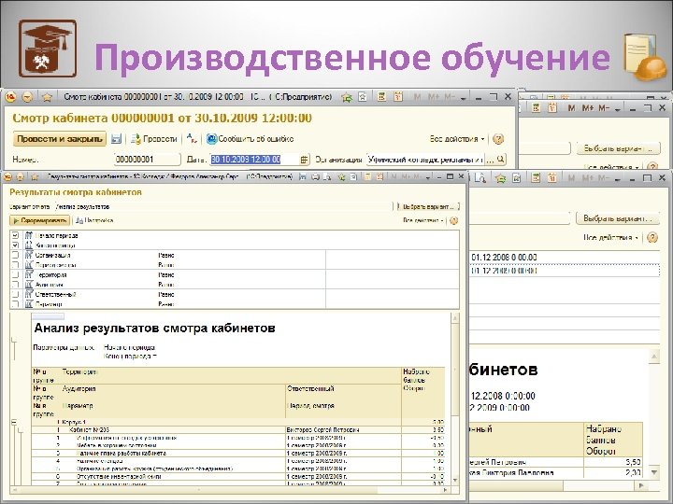Open Все действия dropdown in Смотр кабинета window
Image resolution: width=673 pixels, height=504 pixels.
click(457, 139)
